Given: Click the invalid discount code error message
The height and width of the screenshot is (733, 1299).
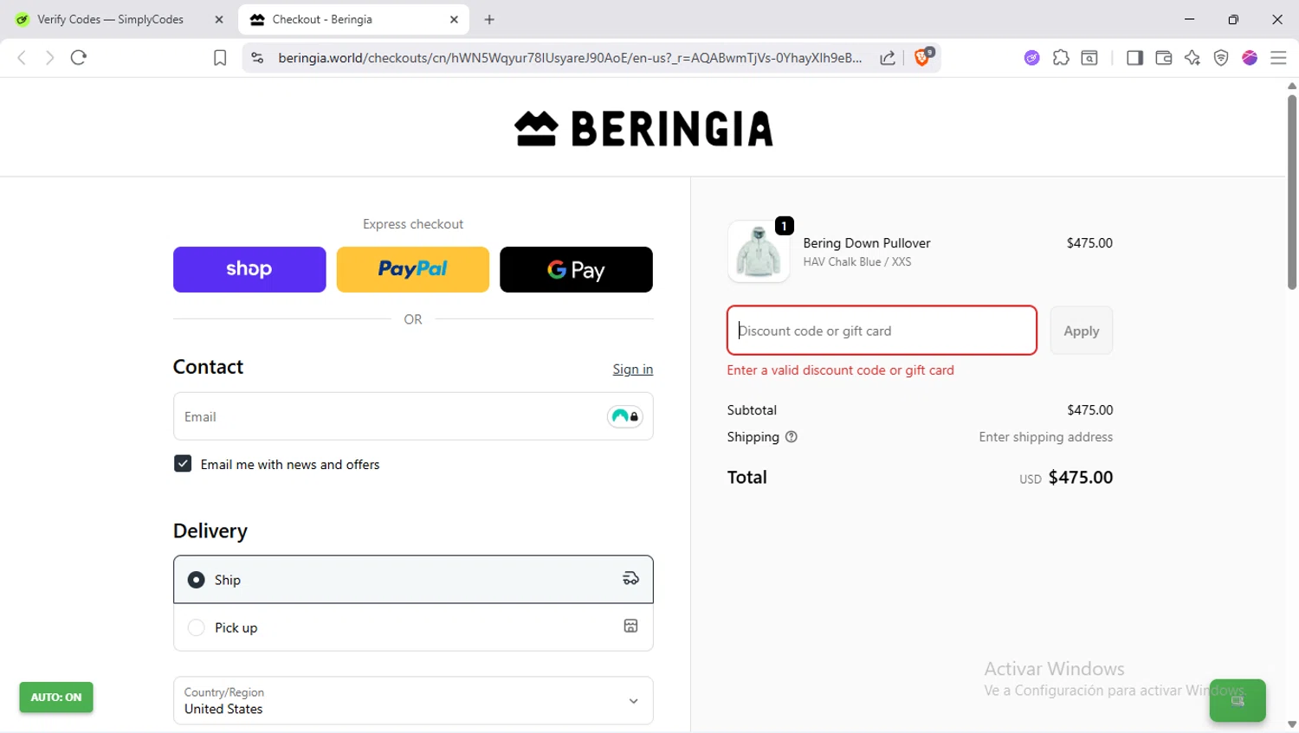Looking at the screenshot, I should (x=840, y=370).
